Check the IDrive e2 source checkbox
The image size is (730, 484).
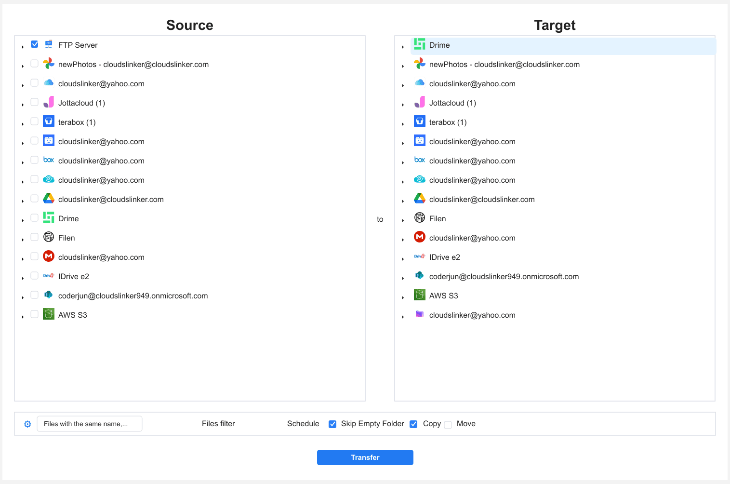coord(35,276)
